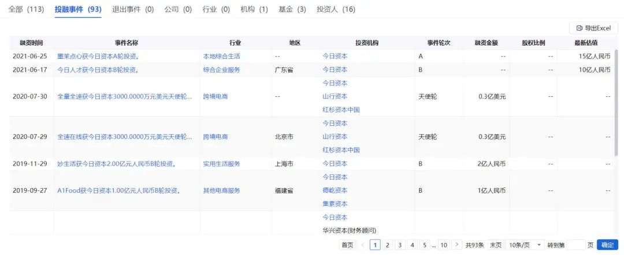624x255 pixels.
Task: Open the A1Food获今日资本1.00亿元 event
Action: (119, 190)
